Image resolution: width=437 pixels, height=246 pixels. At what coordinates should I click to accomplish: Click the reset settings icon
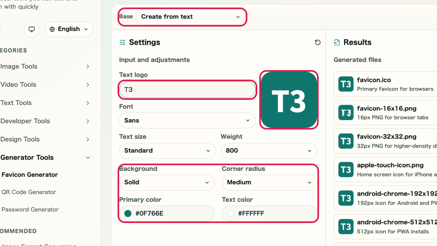317,42
